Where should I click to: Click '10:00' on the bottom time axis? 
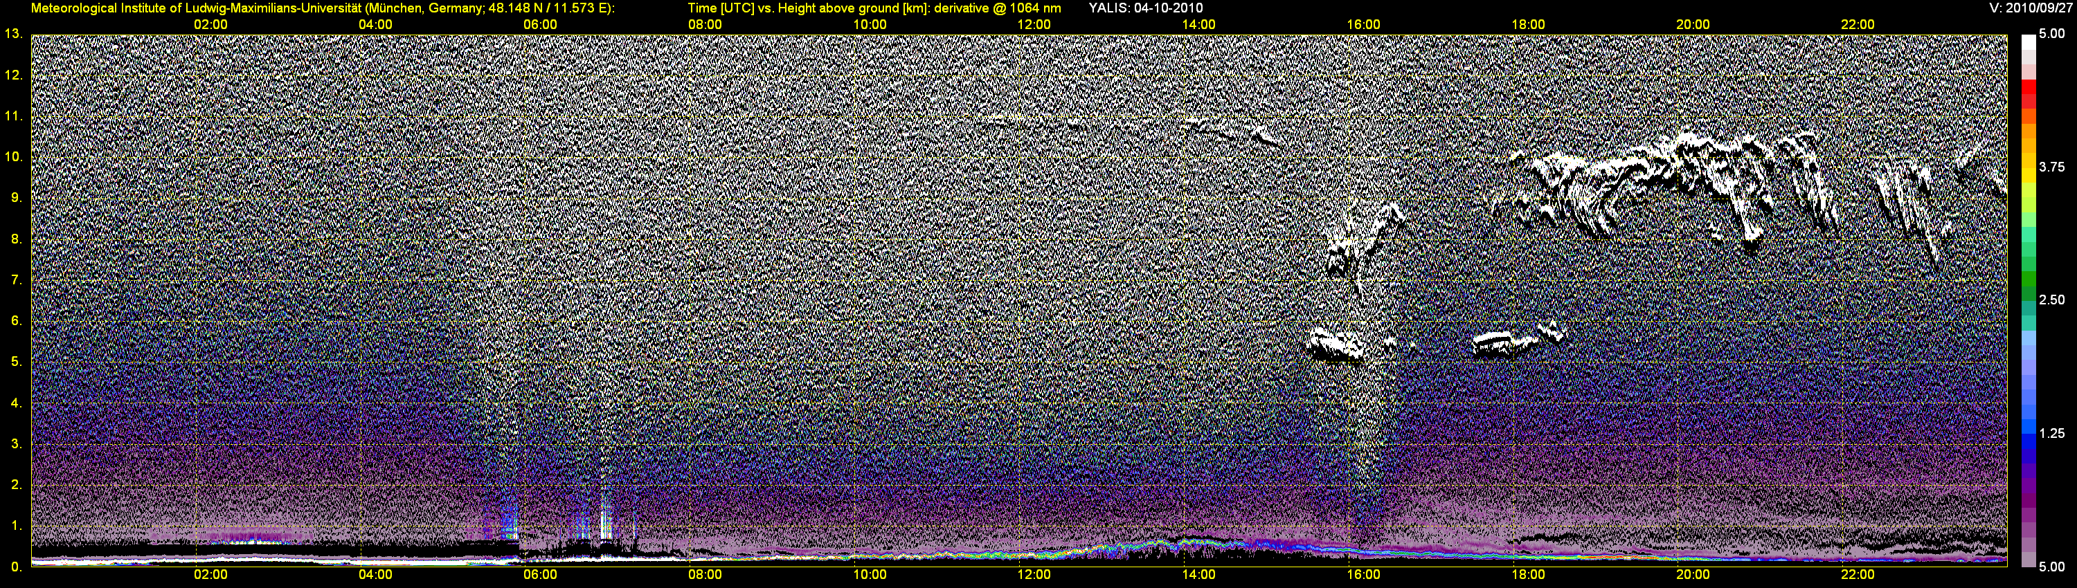point(870,575)
